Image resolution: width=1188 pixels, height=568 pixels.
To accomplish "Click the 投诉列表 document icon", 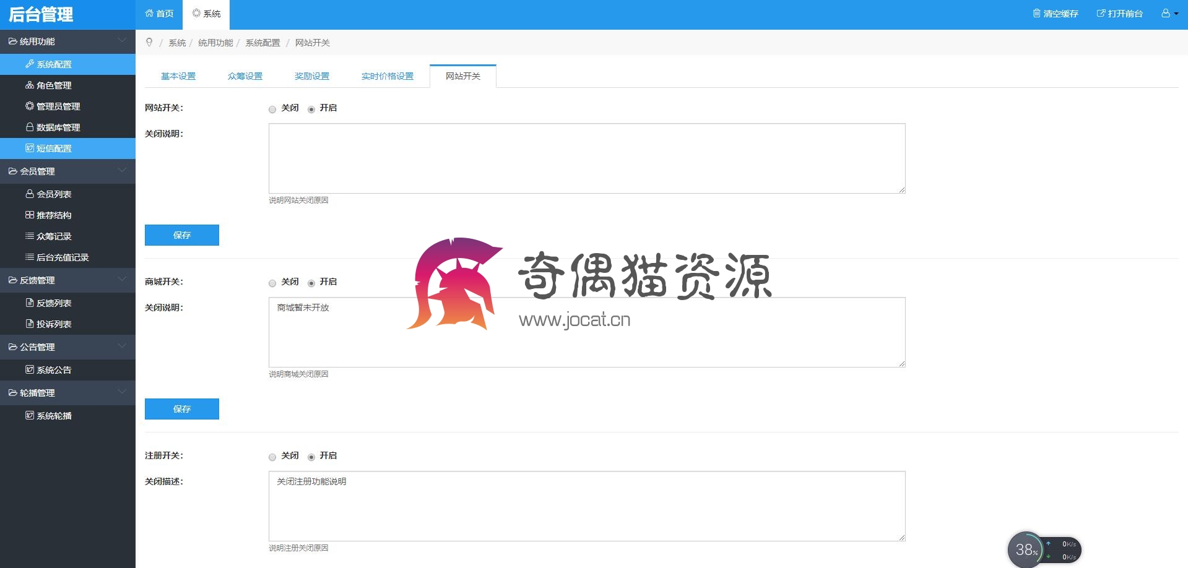I will [30, 324].
